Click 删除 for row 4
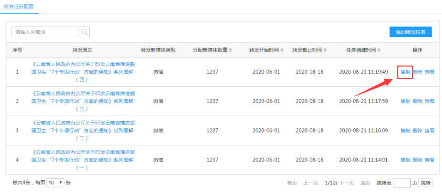442x193 pixels. (417, 160)
